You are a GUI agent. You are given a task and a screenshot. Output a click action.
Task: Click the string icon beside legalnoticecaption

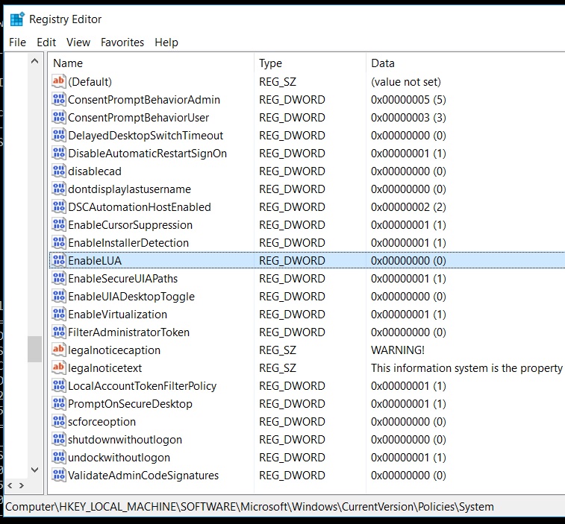59,350
